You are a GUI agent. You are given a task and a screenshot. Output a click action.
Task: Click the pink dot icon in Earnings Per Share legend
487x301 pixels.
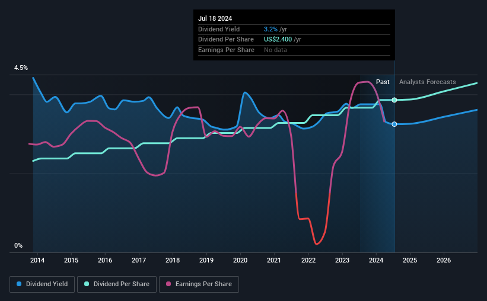tap(168, 284)
